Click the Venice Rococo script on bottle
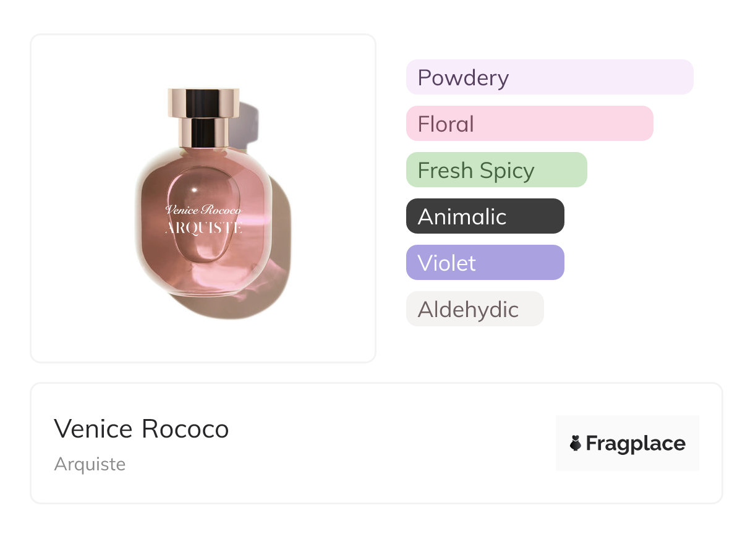Screen dimensions: 753x534 click(203, 210)
